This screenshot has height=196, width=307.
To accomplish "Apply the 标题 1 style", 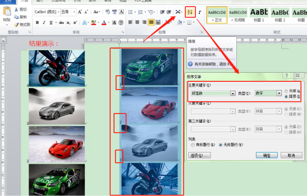I will tap(259, 15).
